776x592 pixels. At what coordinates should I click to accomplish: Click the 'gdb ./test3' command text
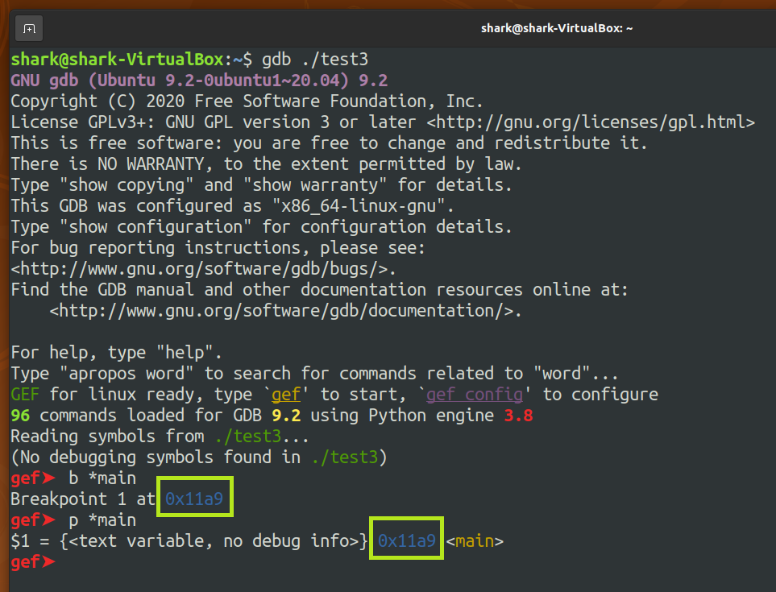(x=315, y=60)
